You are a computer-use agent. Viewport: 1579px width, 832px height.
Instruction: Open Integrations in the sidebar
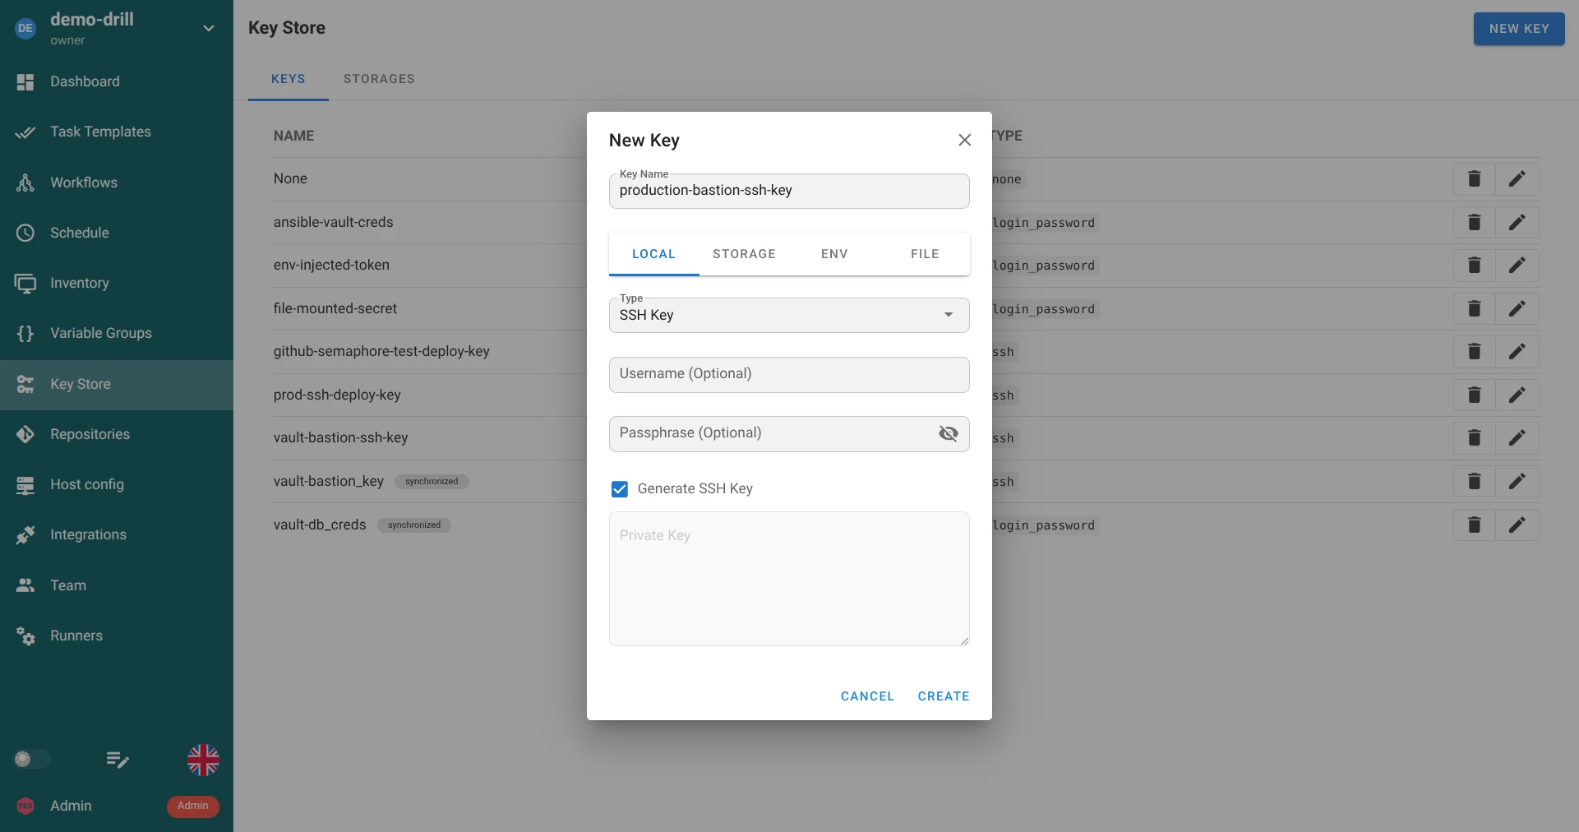point(88,534)
